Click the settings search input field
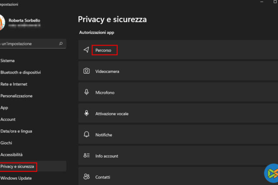 pos(28,44)
